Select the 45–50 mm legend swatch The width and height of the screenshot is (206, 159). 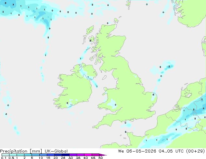coord(96,155)
